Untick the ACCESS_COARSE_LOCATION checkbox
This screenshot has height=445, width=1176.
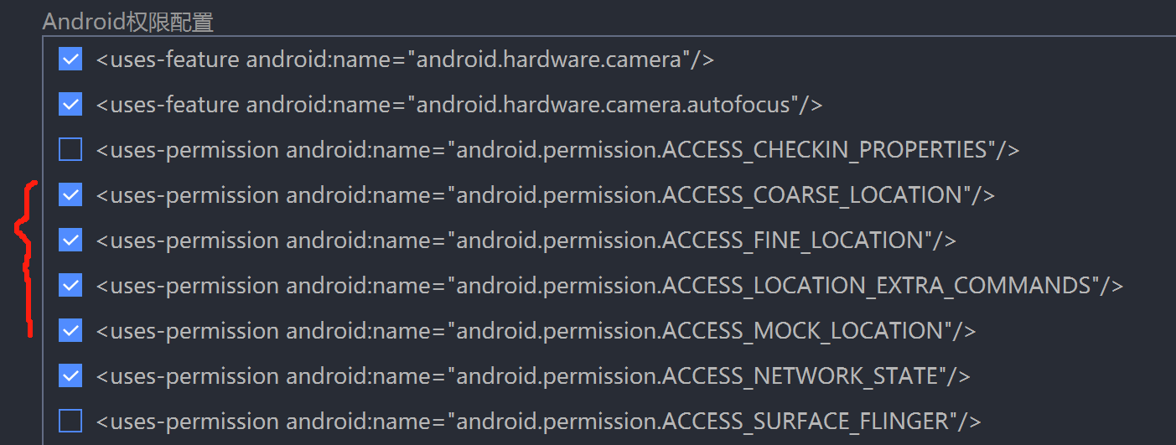click(x=70, y=195)
